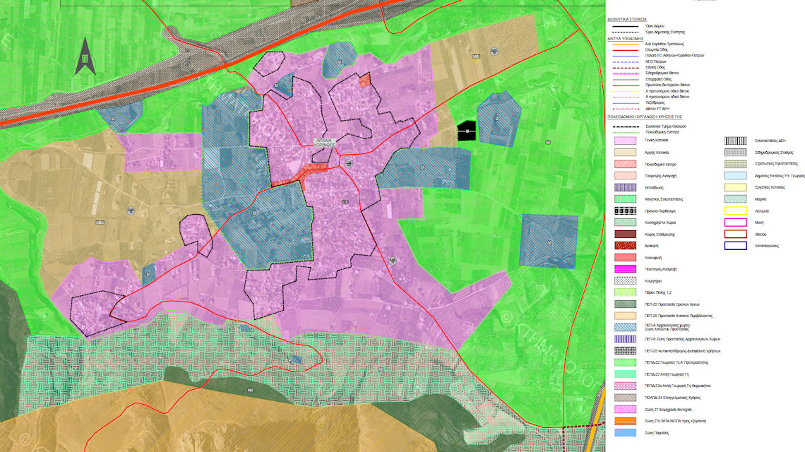This screenshot has height=452, width=805.
Task: Click the ΑΡΧΑΙΑ ΚΟΡΙΝΘΟΣ map label
Action: [x=325, y=142]
